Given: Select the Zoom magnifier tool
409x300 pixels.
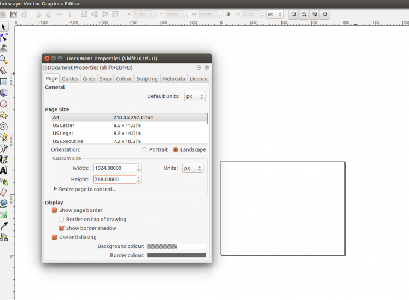Looking at the screenshot, I should pos(3,60).
